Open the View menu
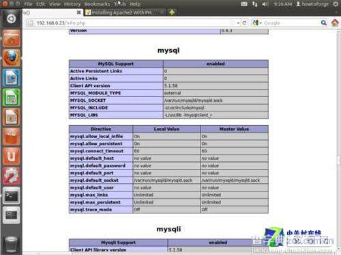 tap(55, 4)
